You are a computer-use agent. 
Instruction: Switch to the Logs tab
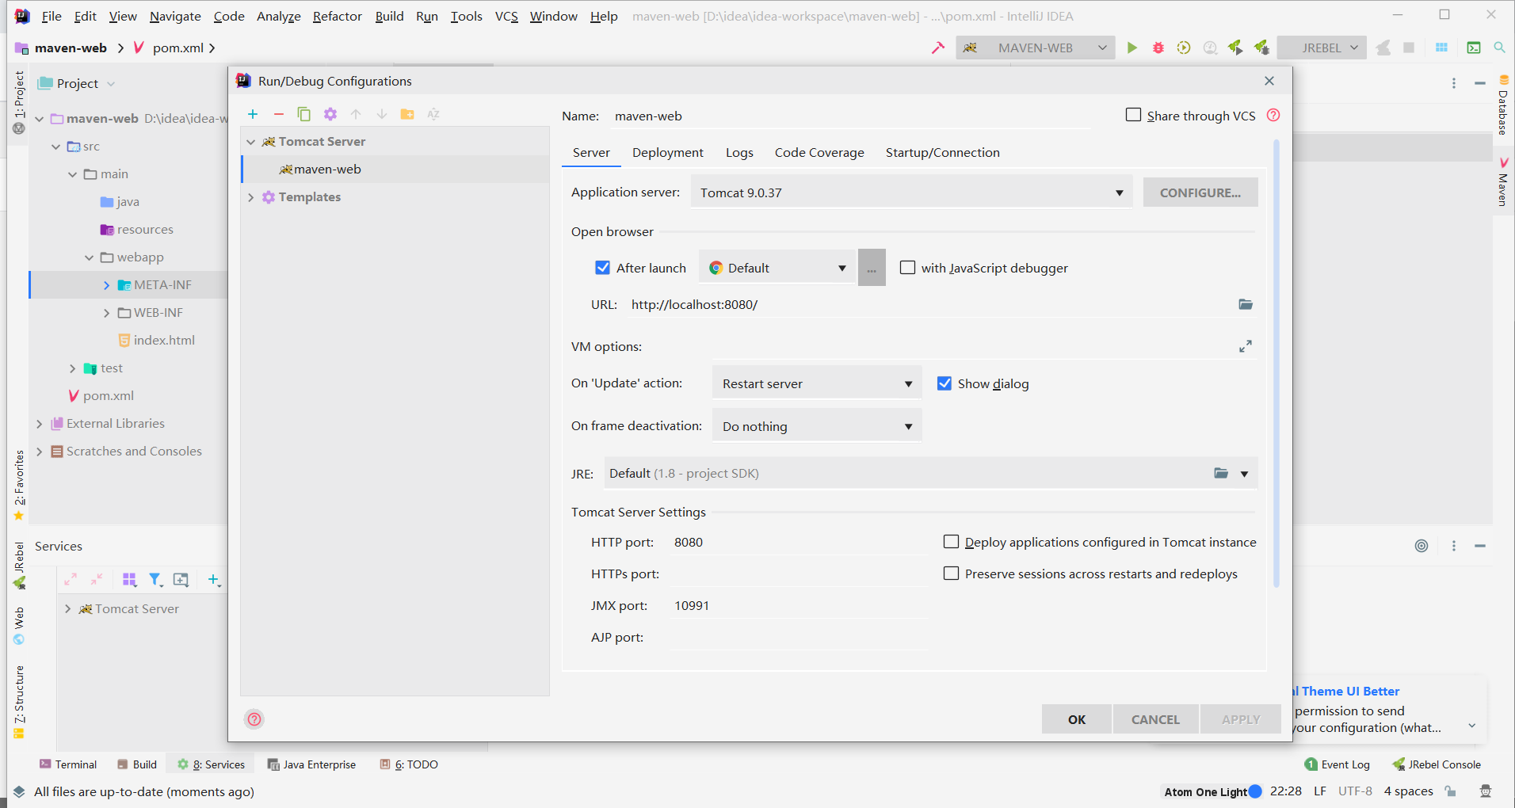(x=739, y=153)
